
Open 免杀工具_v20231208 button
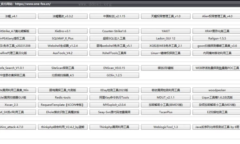coord(18,46)
